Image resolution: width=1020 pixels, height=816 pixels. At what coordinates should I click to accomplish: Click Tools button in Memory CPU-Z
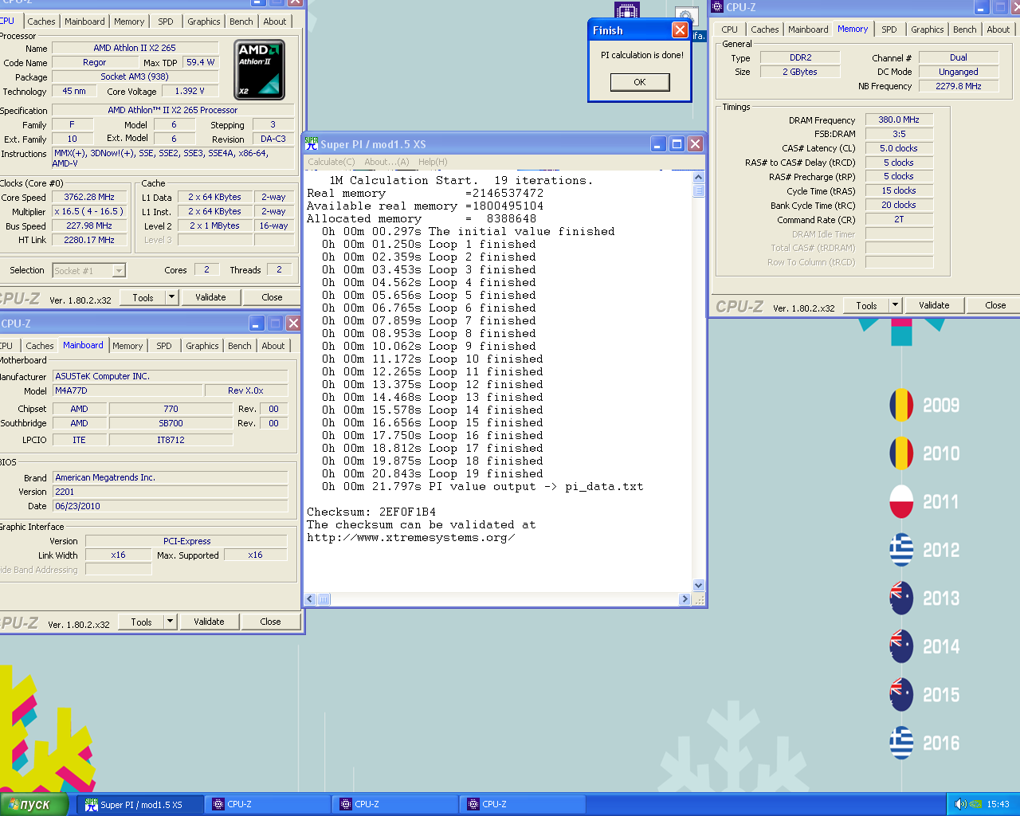click(867, 305)
